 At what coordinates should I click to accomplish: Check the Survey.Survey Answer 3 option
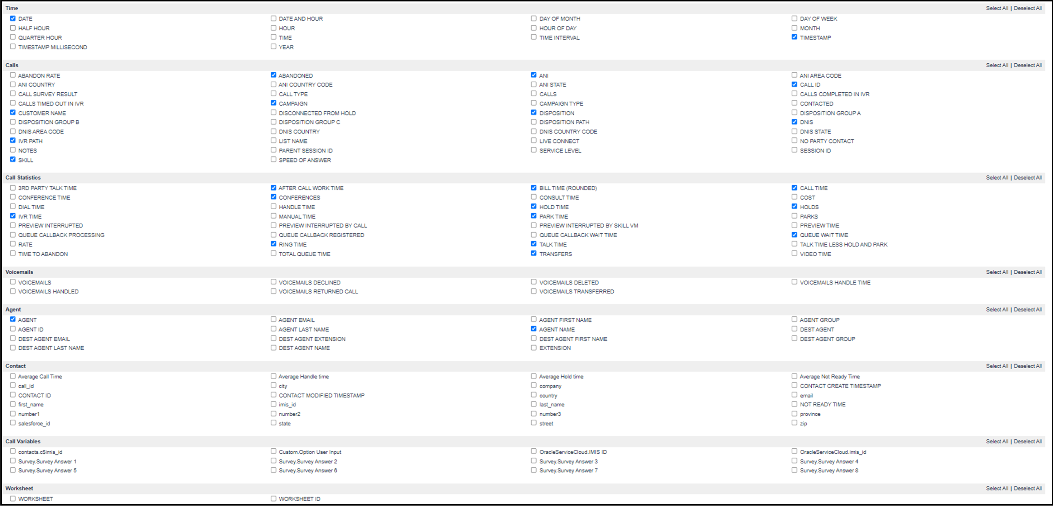point(533,461)
